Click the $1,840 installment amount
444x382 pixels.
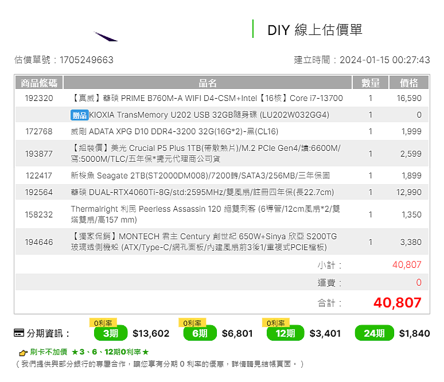(415, 333)
